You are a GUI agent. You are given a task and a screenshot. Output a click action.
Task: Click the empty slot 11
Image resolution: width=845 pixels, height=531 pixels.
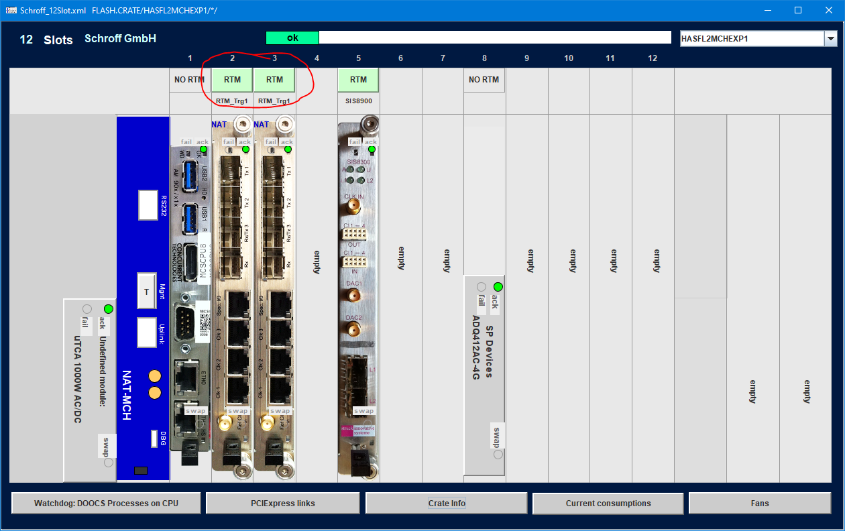(614, 261)
